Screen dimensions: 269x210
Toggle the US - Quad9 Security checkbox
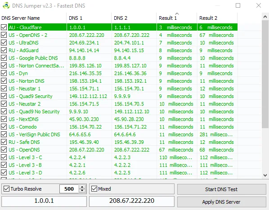[x=4, y=96]
